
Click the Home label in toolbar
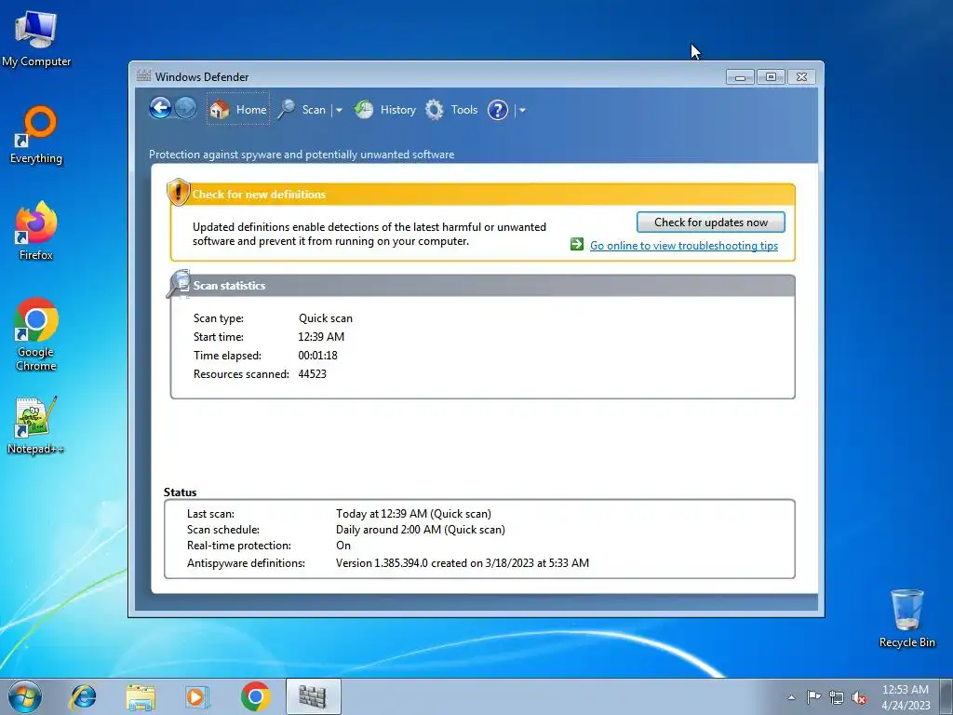point(251,110)
